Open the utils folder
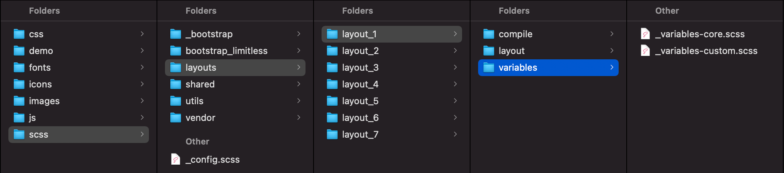Screen dimensions: 784x173 click(x=194, y=101)
